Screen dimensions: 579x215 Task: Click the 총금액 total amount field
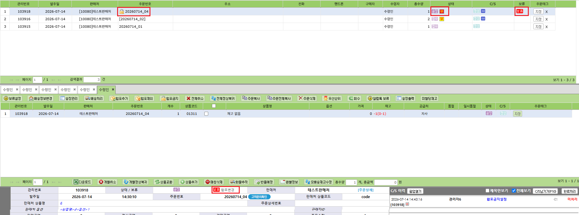point(386,182)
